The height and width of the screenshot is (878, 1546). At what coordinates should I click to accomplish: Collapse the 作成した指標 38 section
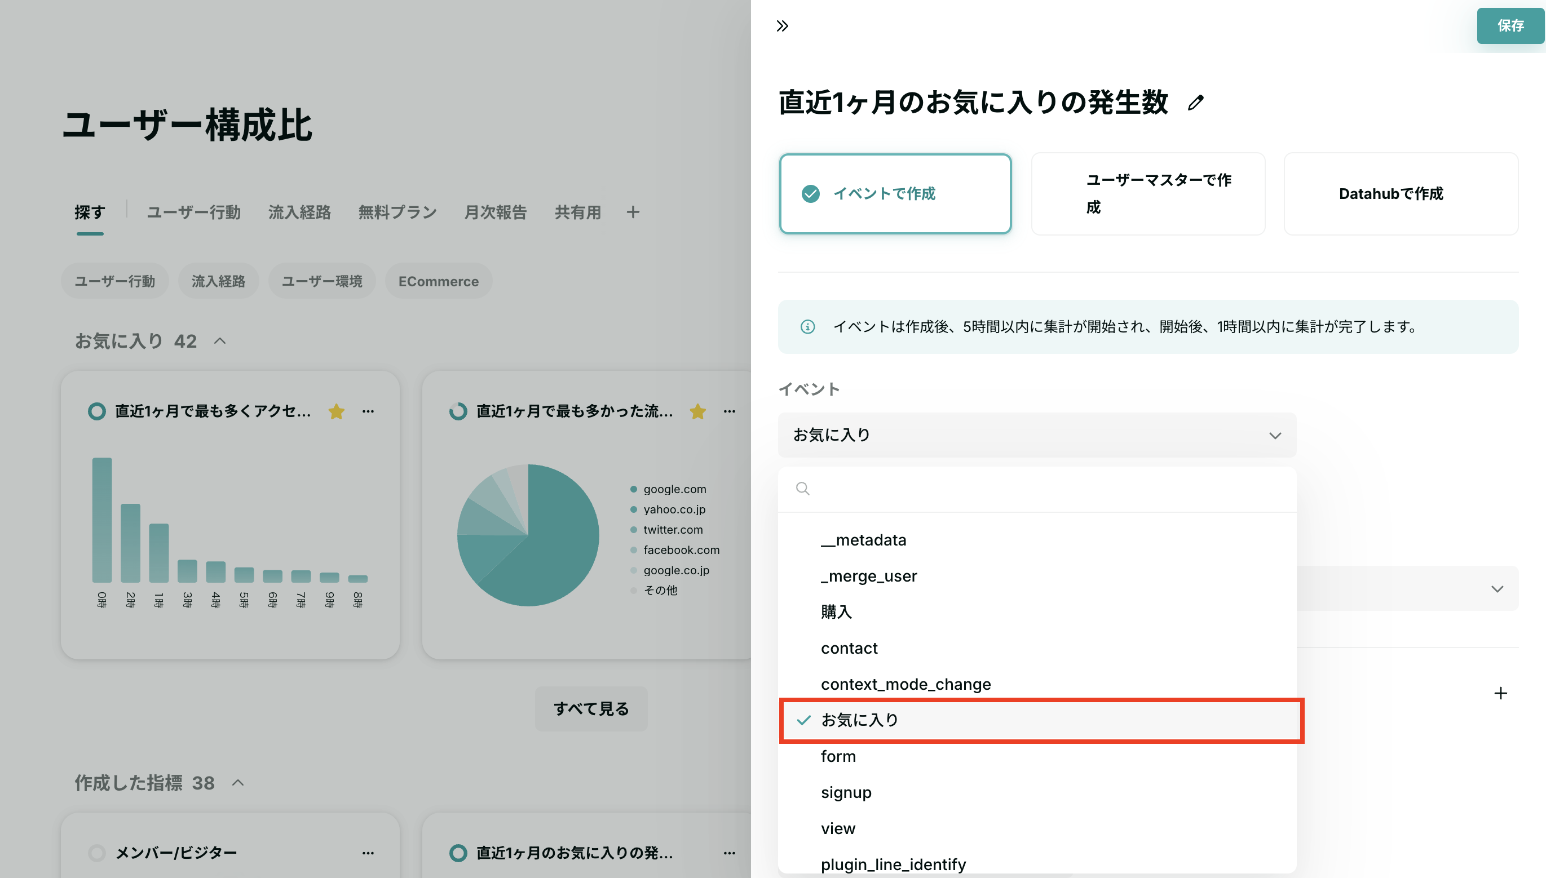coord(238,783)
